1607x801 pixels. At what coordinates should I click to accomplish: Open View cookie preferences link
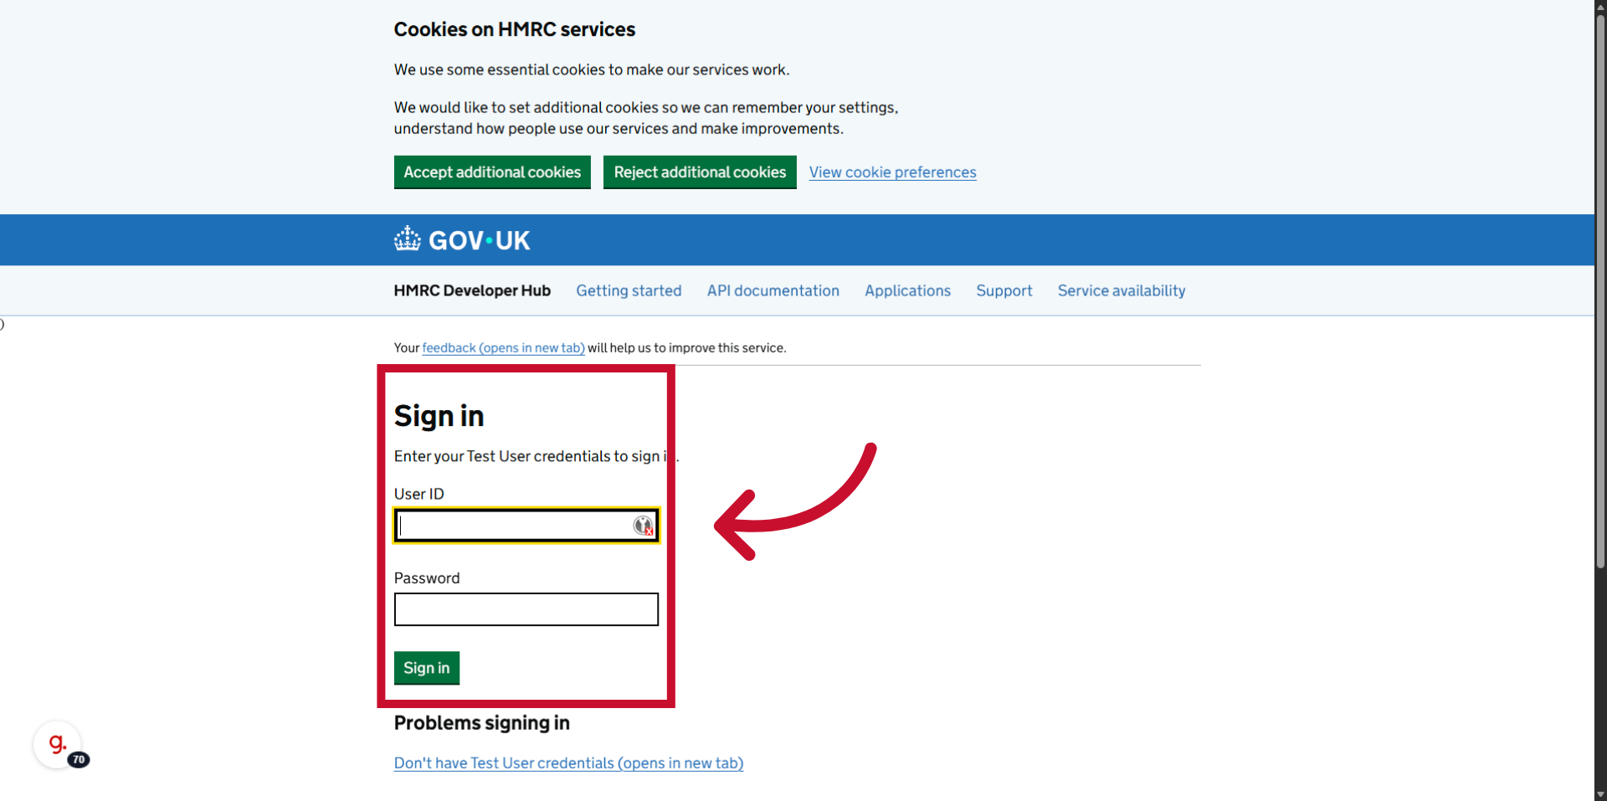[892, 172]
